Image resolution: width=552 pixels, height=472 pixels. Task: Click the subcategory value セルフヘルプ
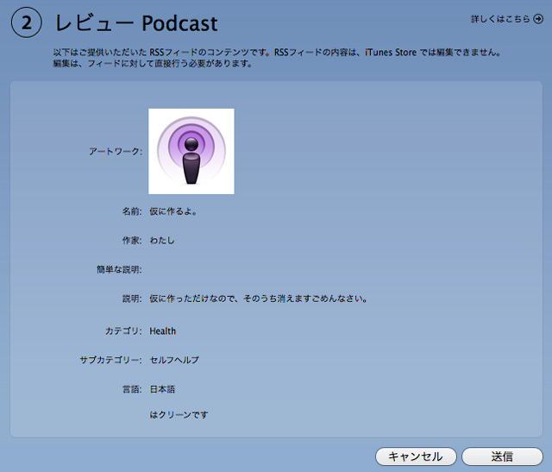pos(174,360)
